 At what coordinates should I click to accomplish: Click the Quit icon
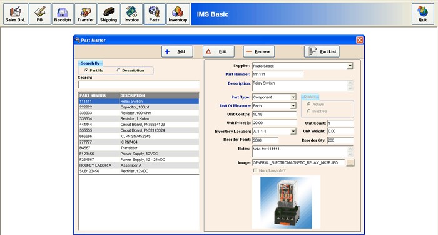point(422,14)
